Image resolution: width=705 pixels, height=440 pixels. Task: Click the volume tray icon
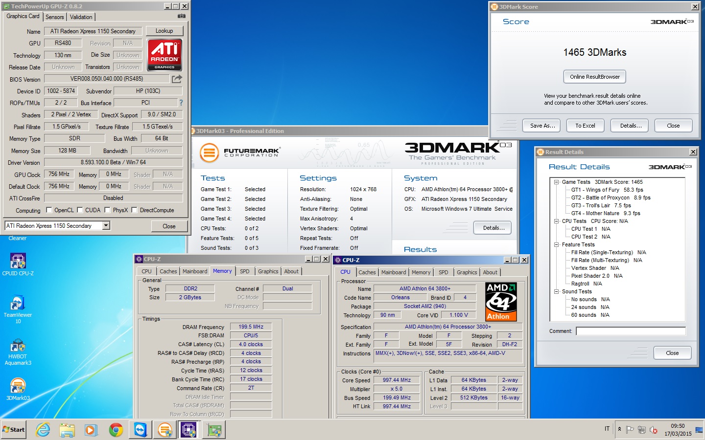coord(653,430)
